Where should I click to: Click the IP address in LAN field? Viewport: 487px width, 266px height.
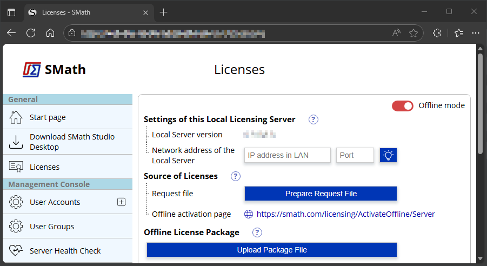[288, 155]
